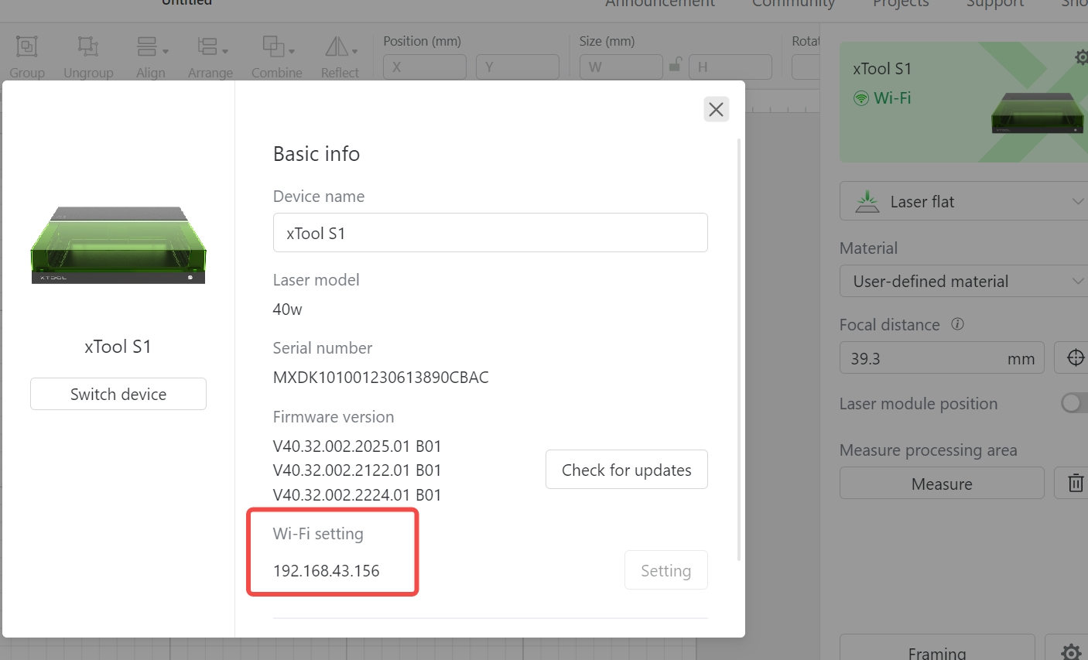
Task: Expand Combine dropdown arrow
Action: [x=291, y=51]
